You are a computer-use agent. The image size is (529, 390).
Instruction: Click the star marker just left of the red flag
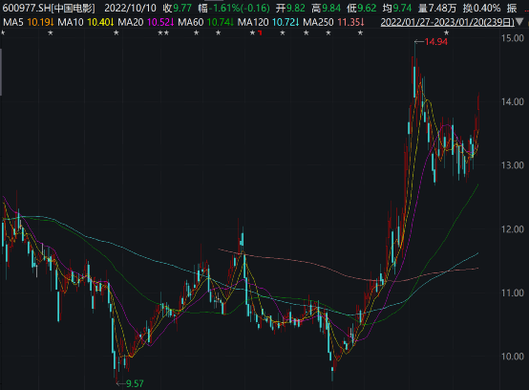(252, 33)
